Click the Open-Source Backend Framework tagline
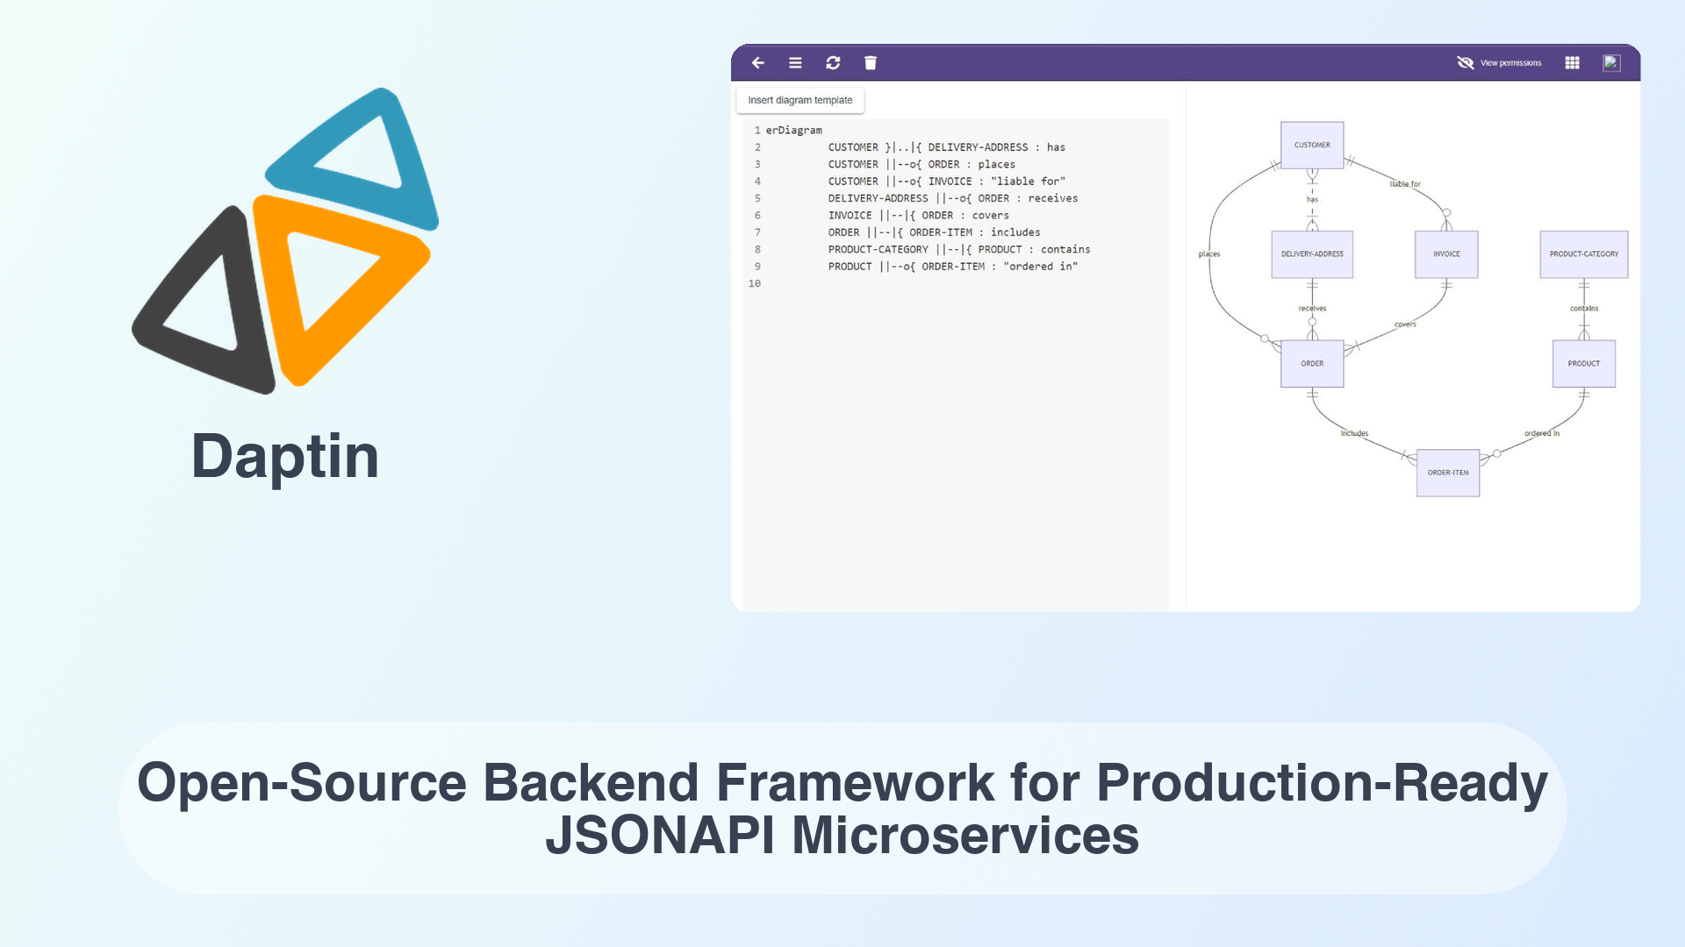1685x947 pixels. point(842,808)
